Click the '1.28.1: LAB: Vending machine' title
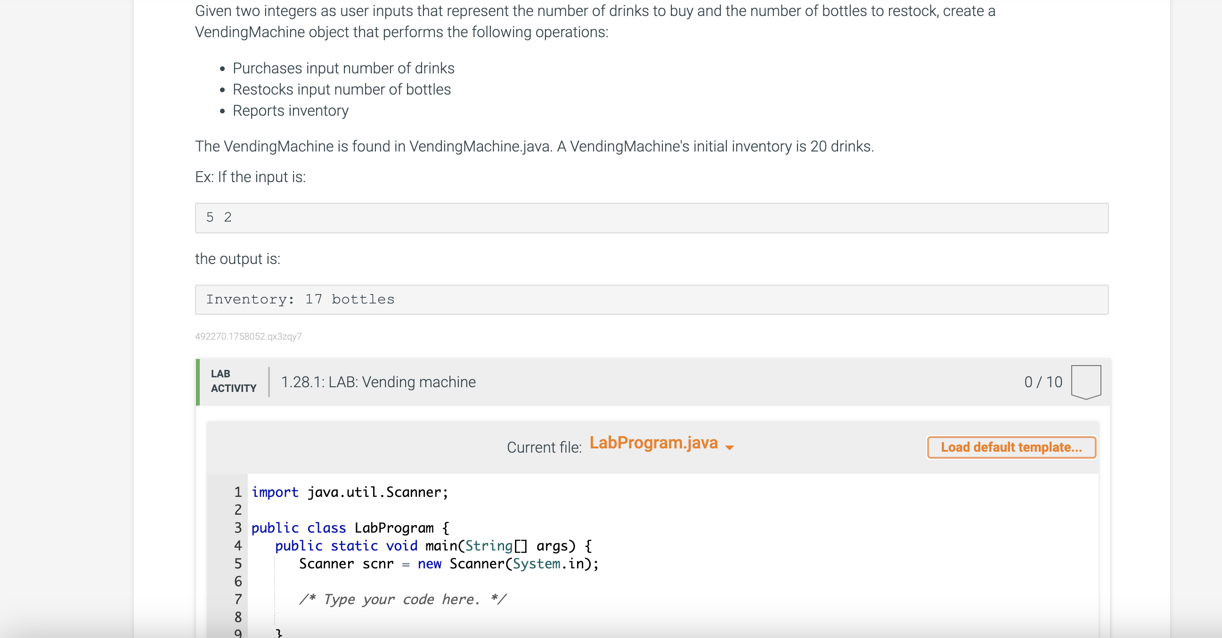Screen dimensions: 1222x638 pos(378,382)
